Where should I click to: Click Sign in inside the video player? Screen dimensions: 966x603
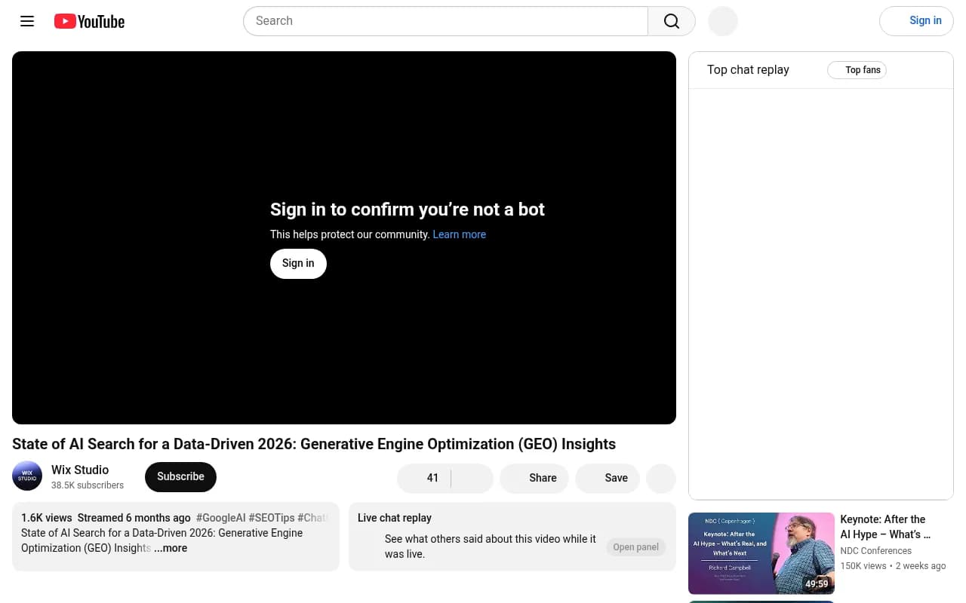298,263
